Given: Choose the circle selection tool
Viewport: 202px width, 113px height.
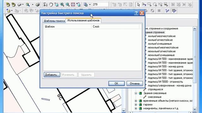Looking at the screenshot, I should [x=155, y=5].
